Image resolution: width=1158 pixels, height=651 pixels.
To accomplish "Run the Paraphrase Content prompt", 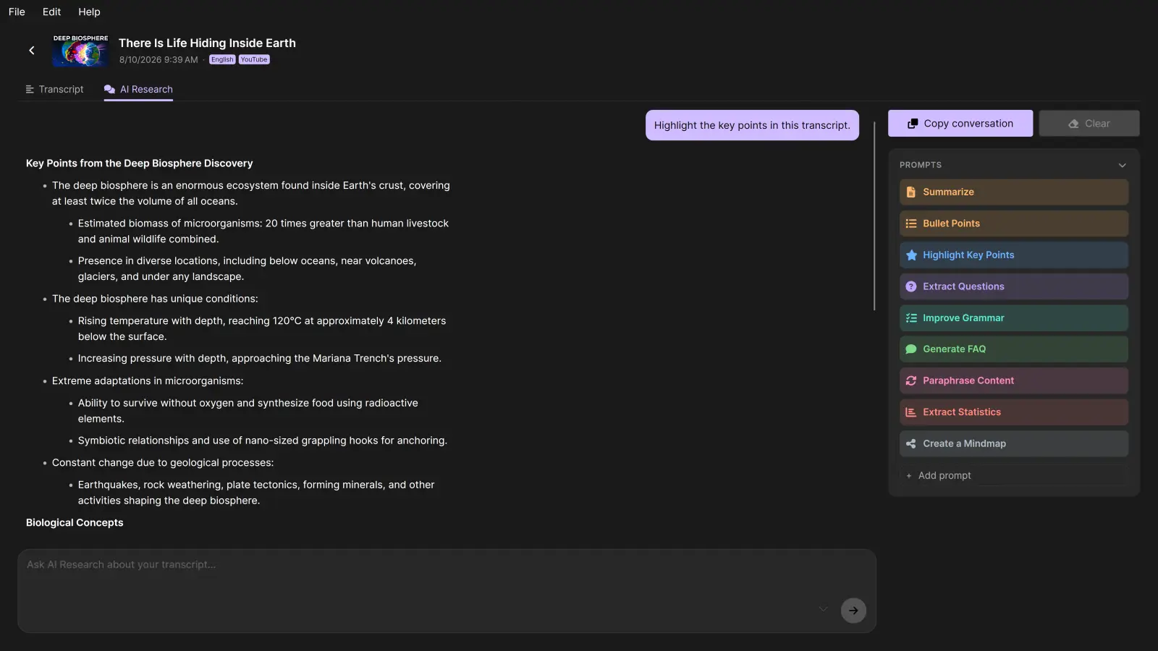I will 1013,380.
